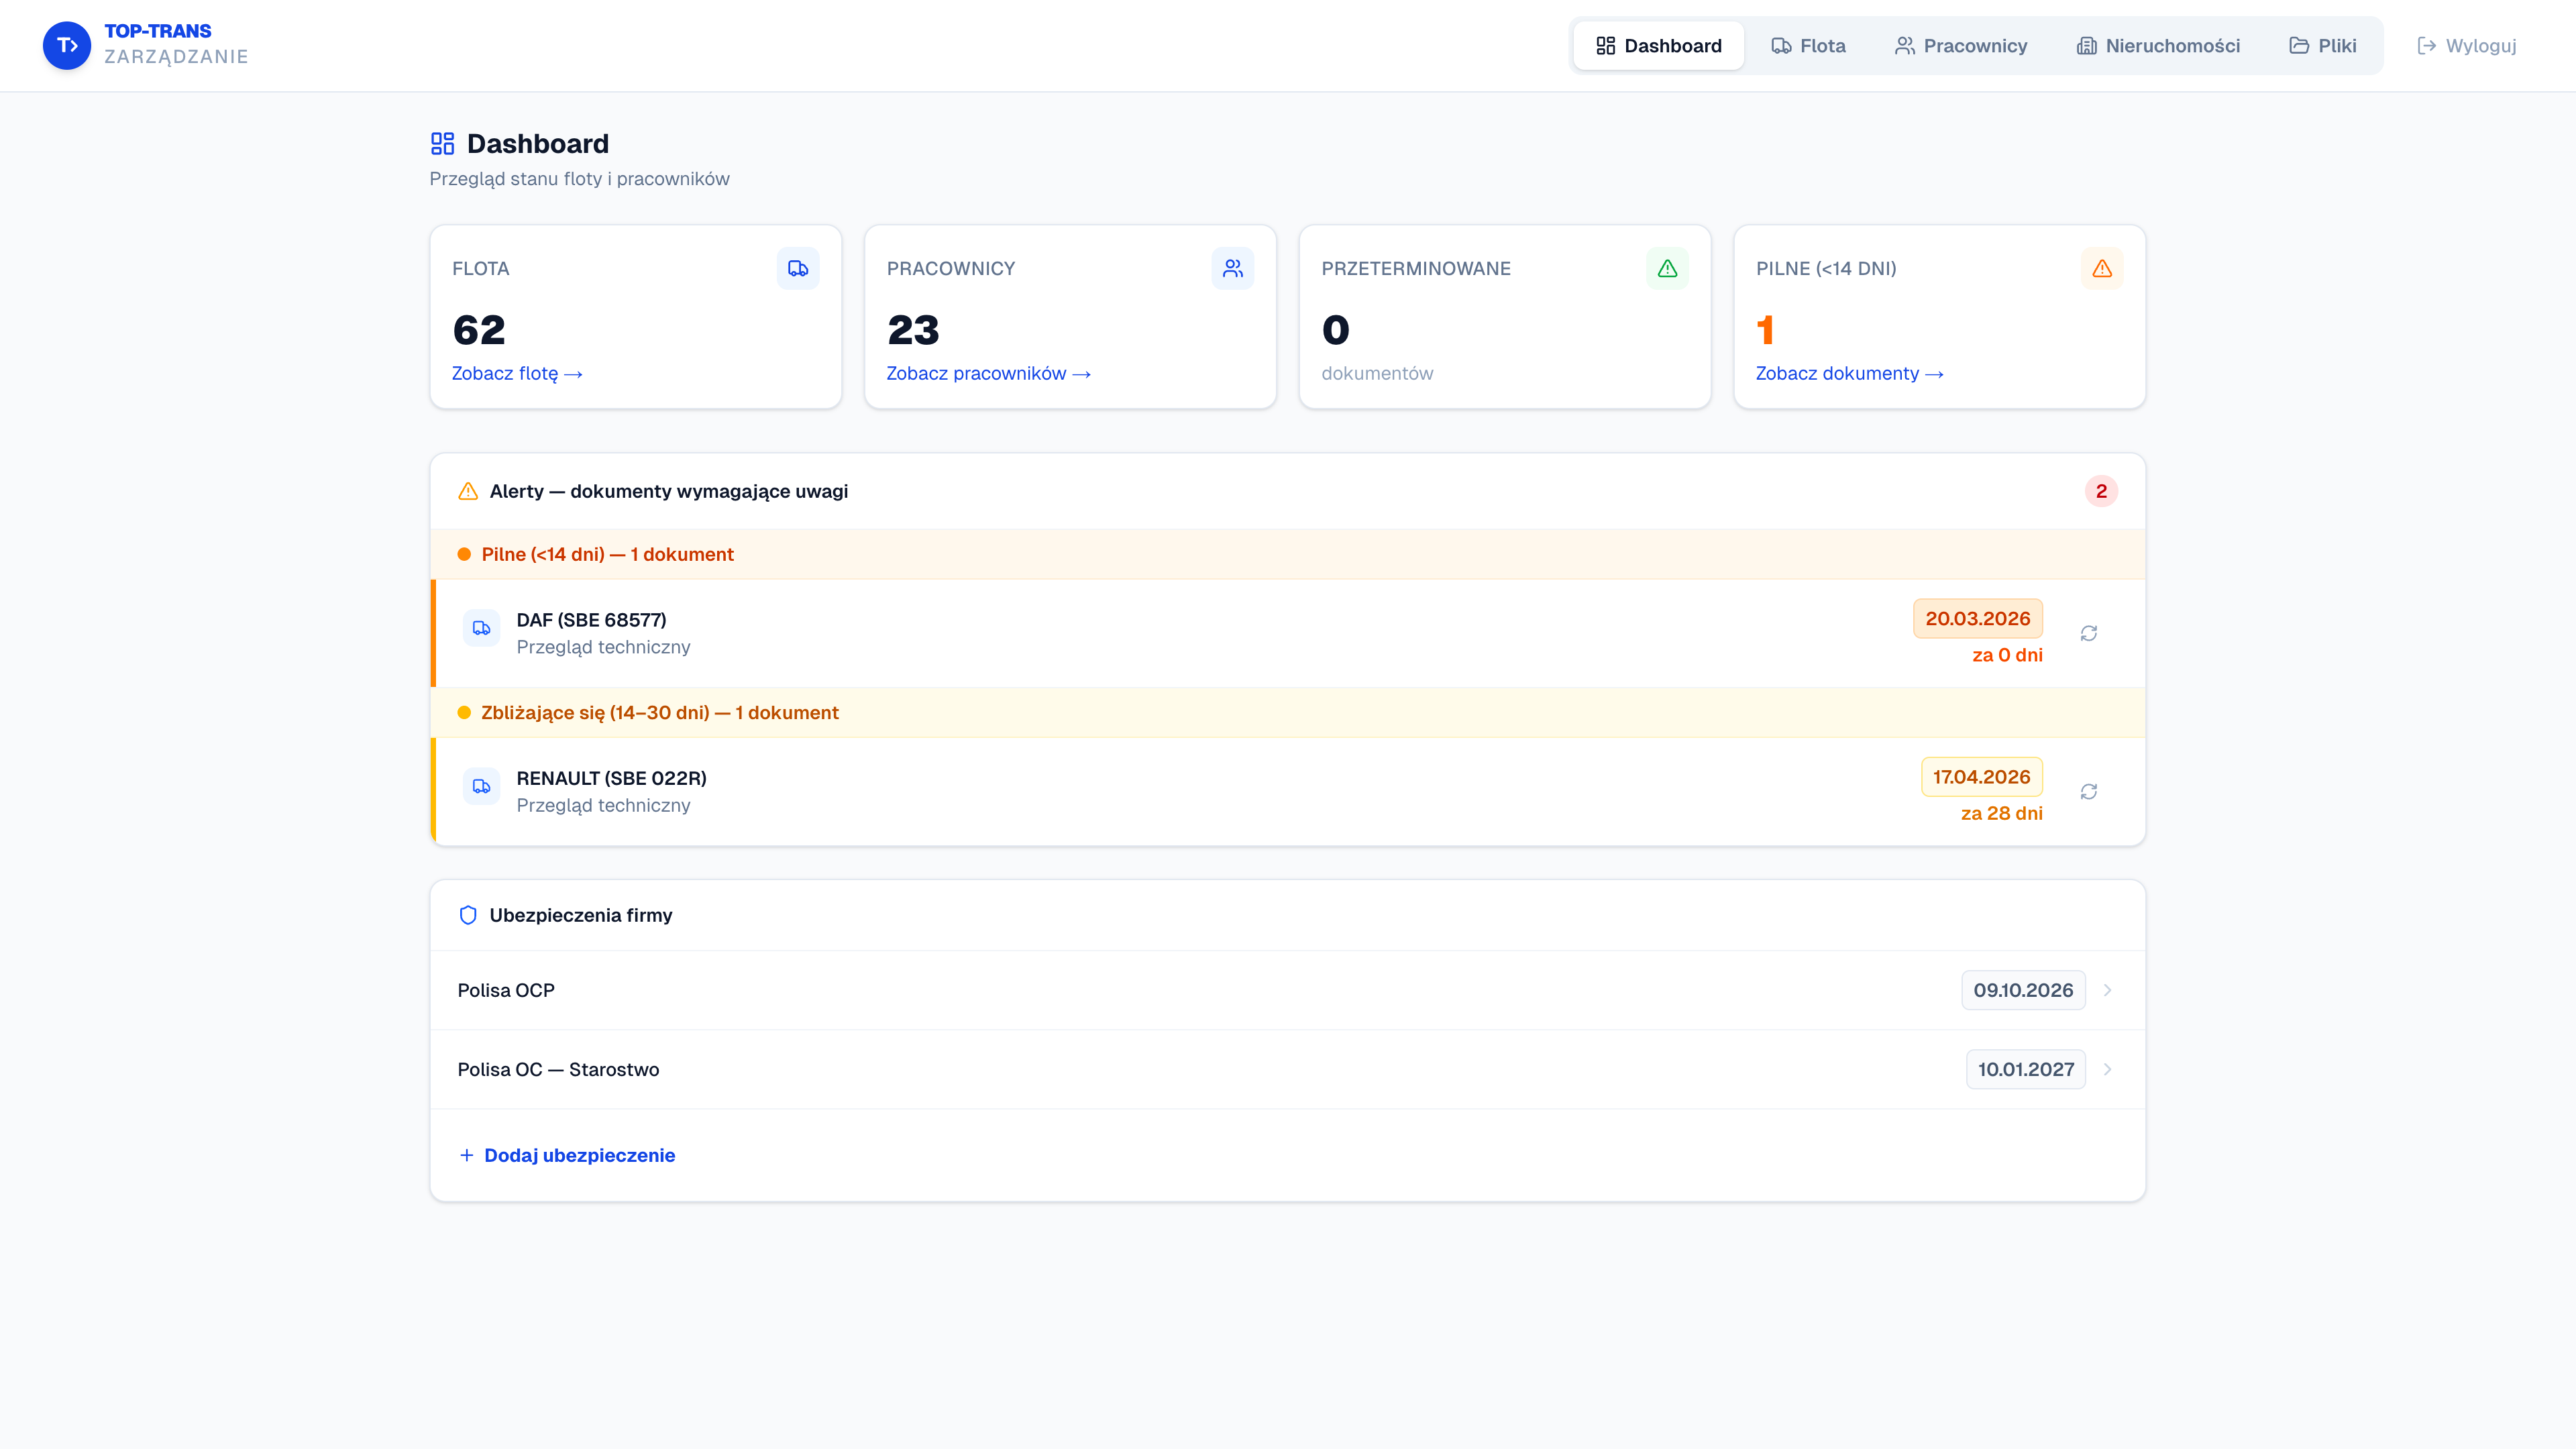Click the Pracownicy count 23
Image resolution: width=2576 pixels, height=1449 pixels.
point(913,330)
